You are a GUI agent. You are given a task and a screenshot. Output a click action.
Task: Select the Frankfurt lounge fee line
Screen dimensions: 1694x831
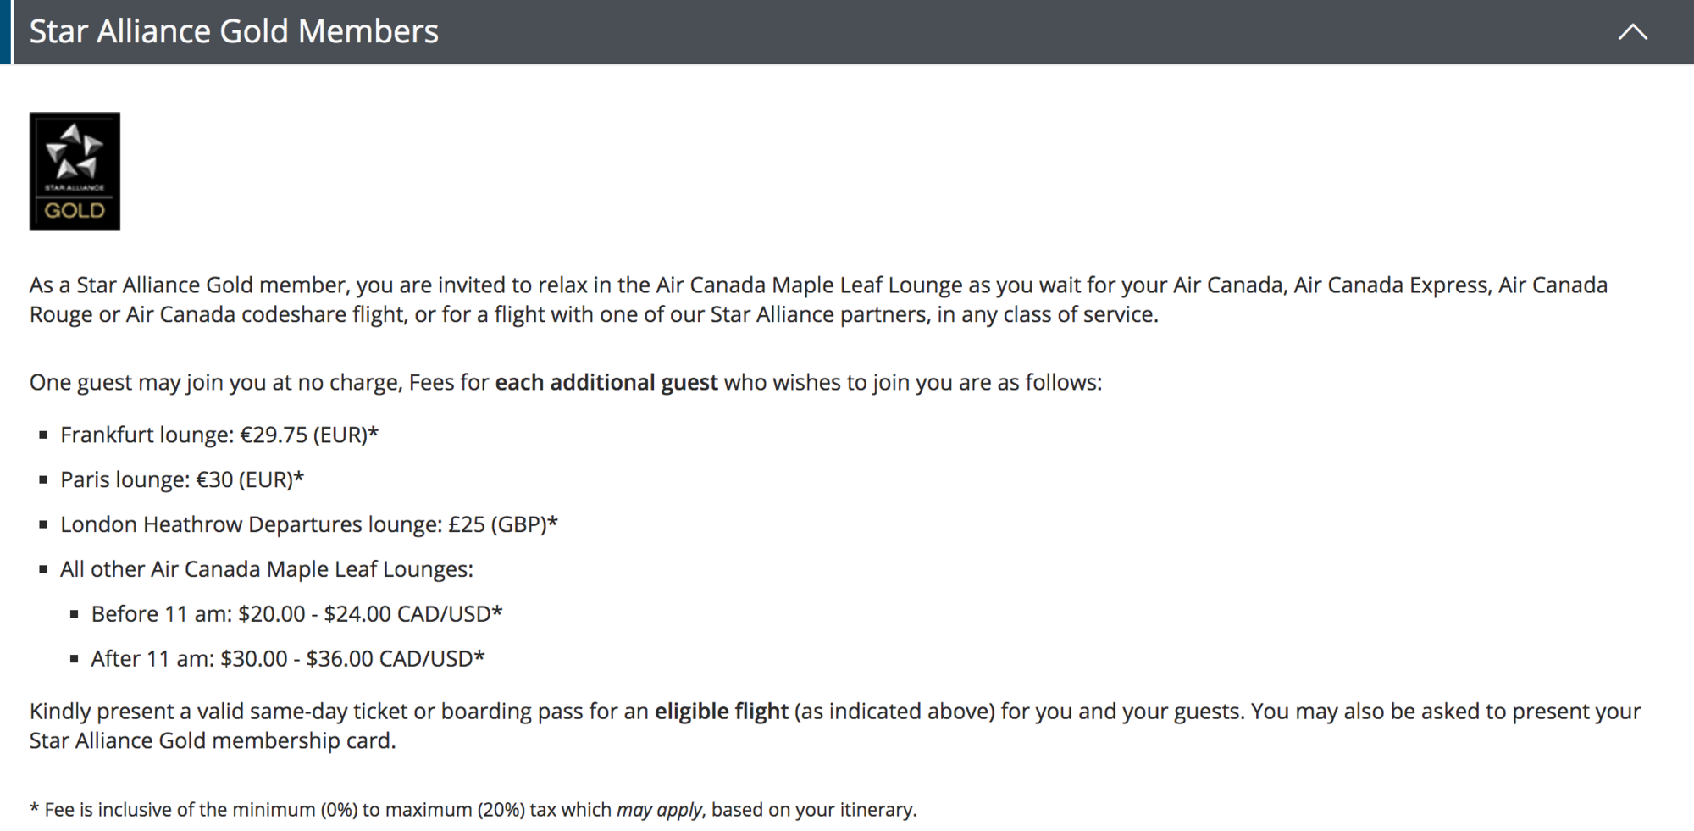point(219,435)
